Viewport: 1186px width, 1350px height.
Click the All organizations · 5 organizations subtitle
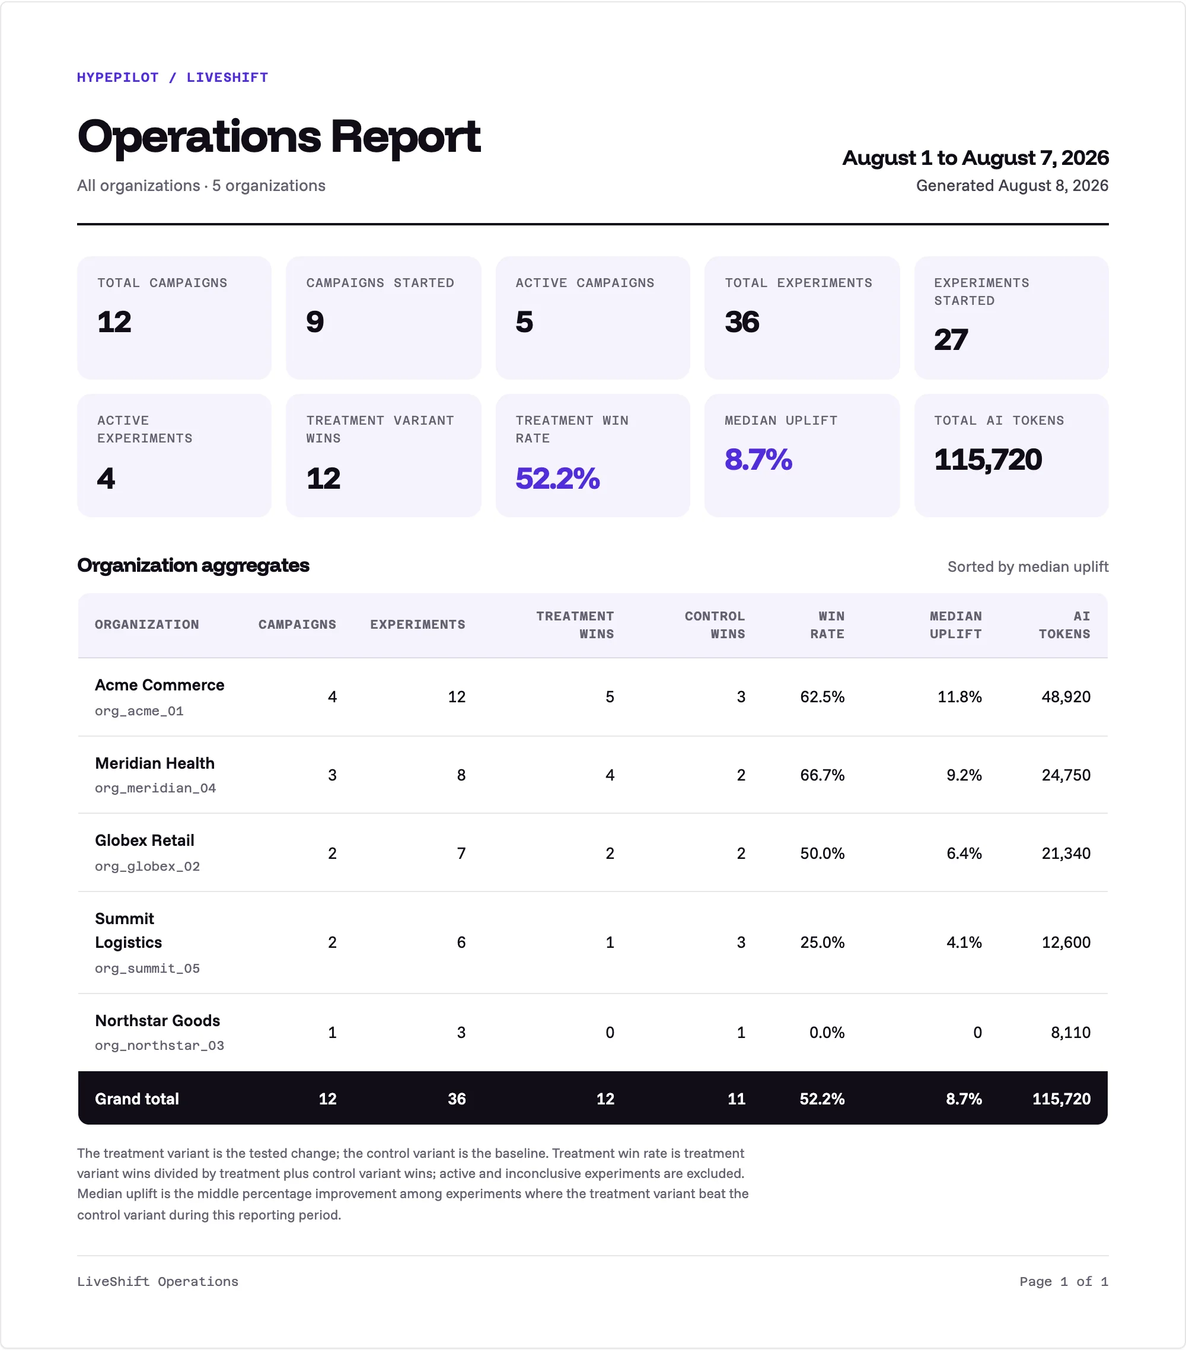point(202,186)
